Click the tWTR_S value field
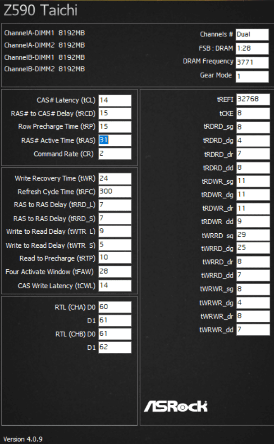The image size is (274, 444). [x=115, y=245]
